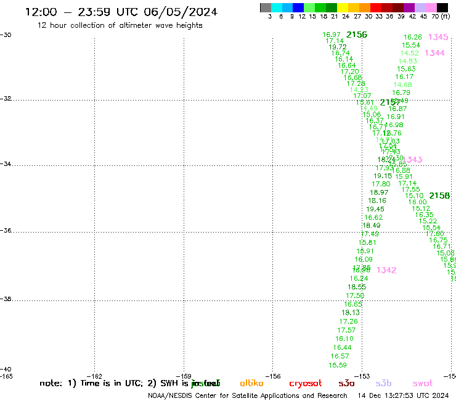Click the -162 longitude axis label
Viewport: 456px width, 401px height.
click(x=94, y=376)
